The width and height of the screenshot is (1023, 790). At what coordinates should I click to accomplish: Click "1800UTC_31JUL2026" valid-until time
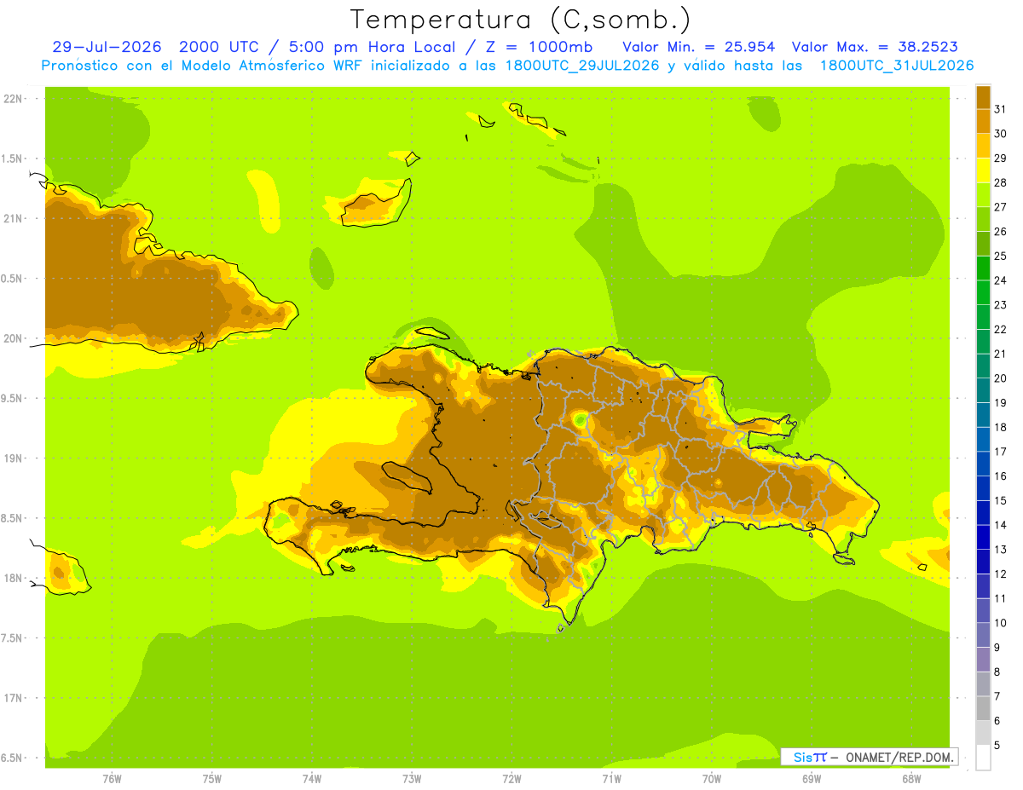point(897,66)
